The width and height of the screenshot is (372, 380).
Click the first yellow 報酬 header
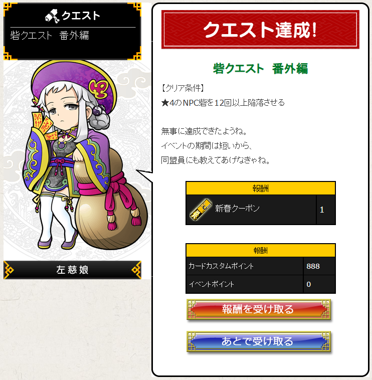coord(261,188)
